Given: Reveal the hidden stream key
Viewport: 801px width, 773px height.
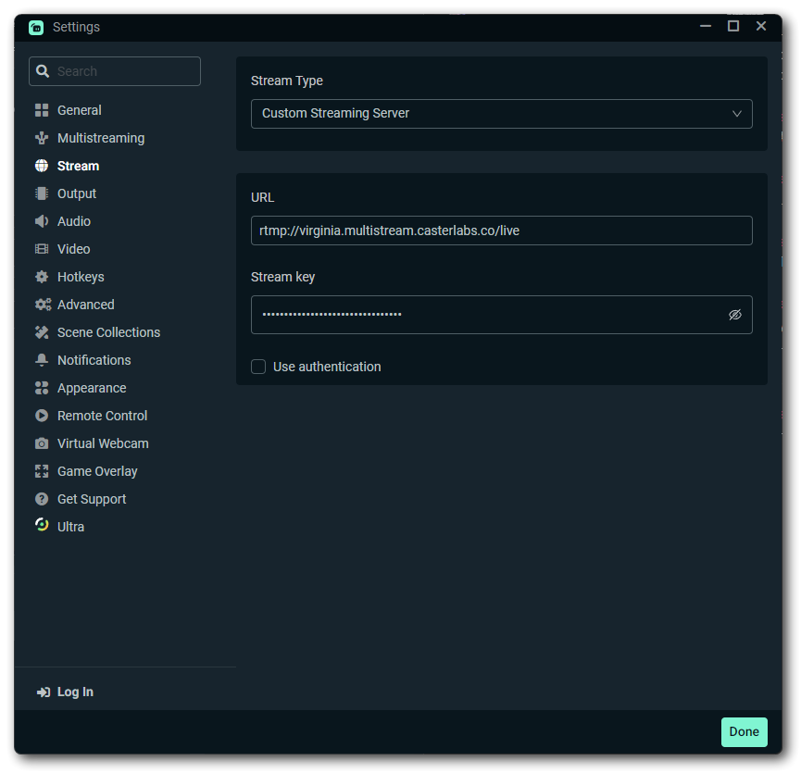Looking at the screenshot, I should [735, 315].
